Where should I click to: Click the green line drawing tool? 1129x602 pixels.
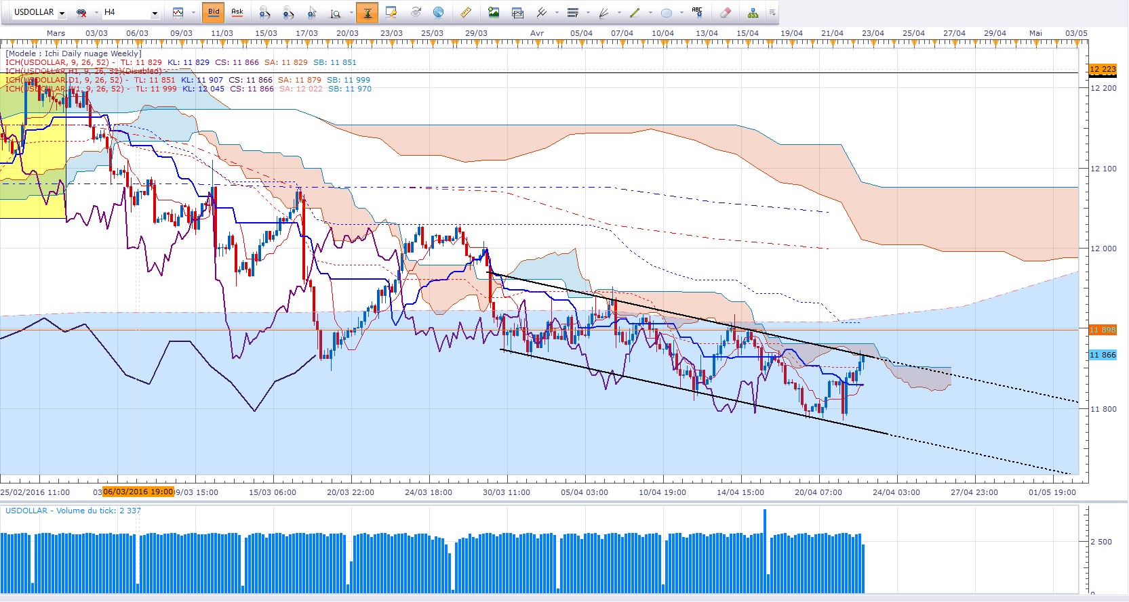tap(635, 12)
